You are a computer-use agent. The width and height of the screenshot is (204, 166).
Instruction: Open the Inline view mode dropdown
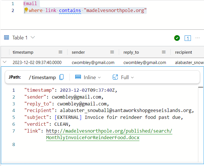pos(88,77)
